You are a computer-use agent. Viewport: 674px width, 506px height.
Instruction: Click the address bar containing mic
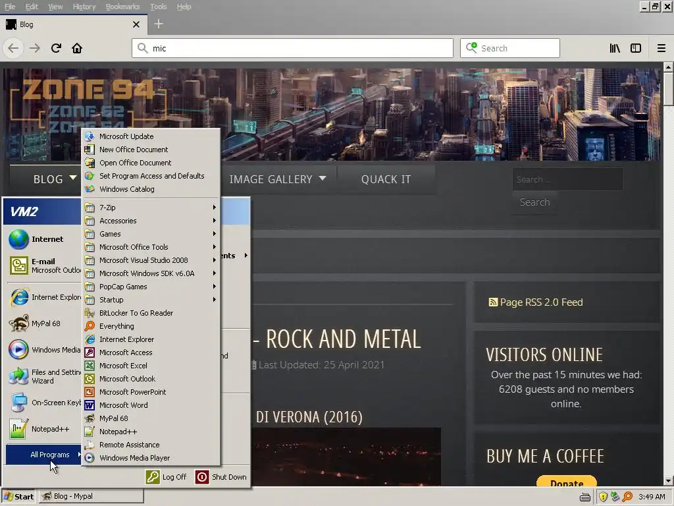[292, 48]
